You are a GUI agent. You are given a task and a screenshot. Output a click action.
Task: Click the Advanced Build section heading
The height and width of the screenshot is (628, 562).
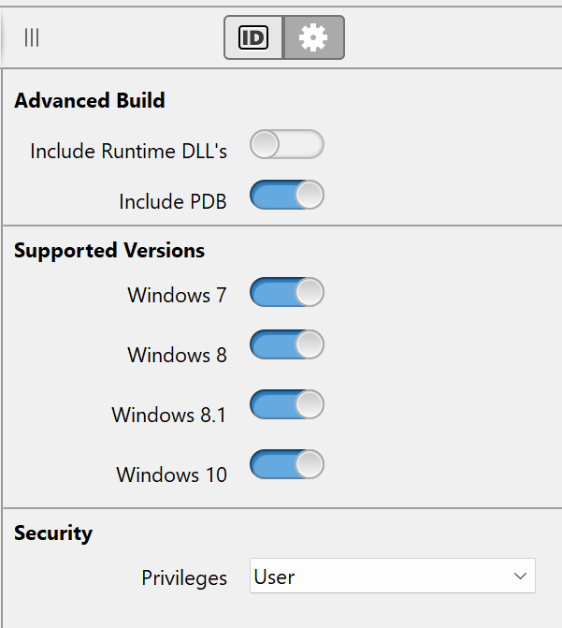(90, 100)
